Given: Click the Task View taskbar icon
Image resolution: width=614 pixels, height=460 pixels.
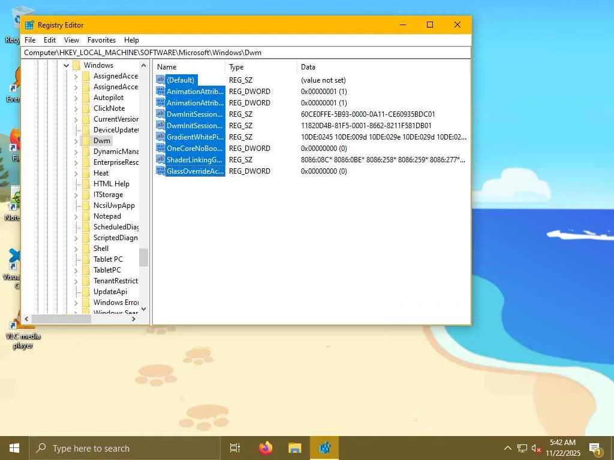Looking at the screenshot, I should point(235,448).
